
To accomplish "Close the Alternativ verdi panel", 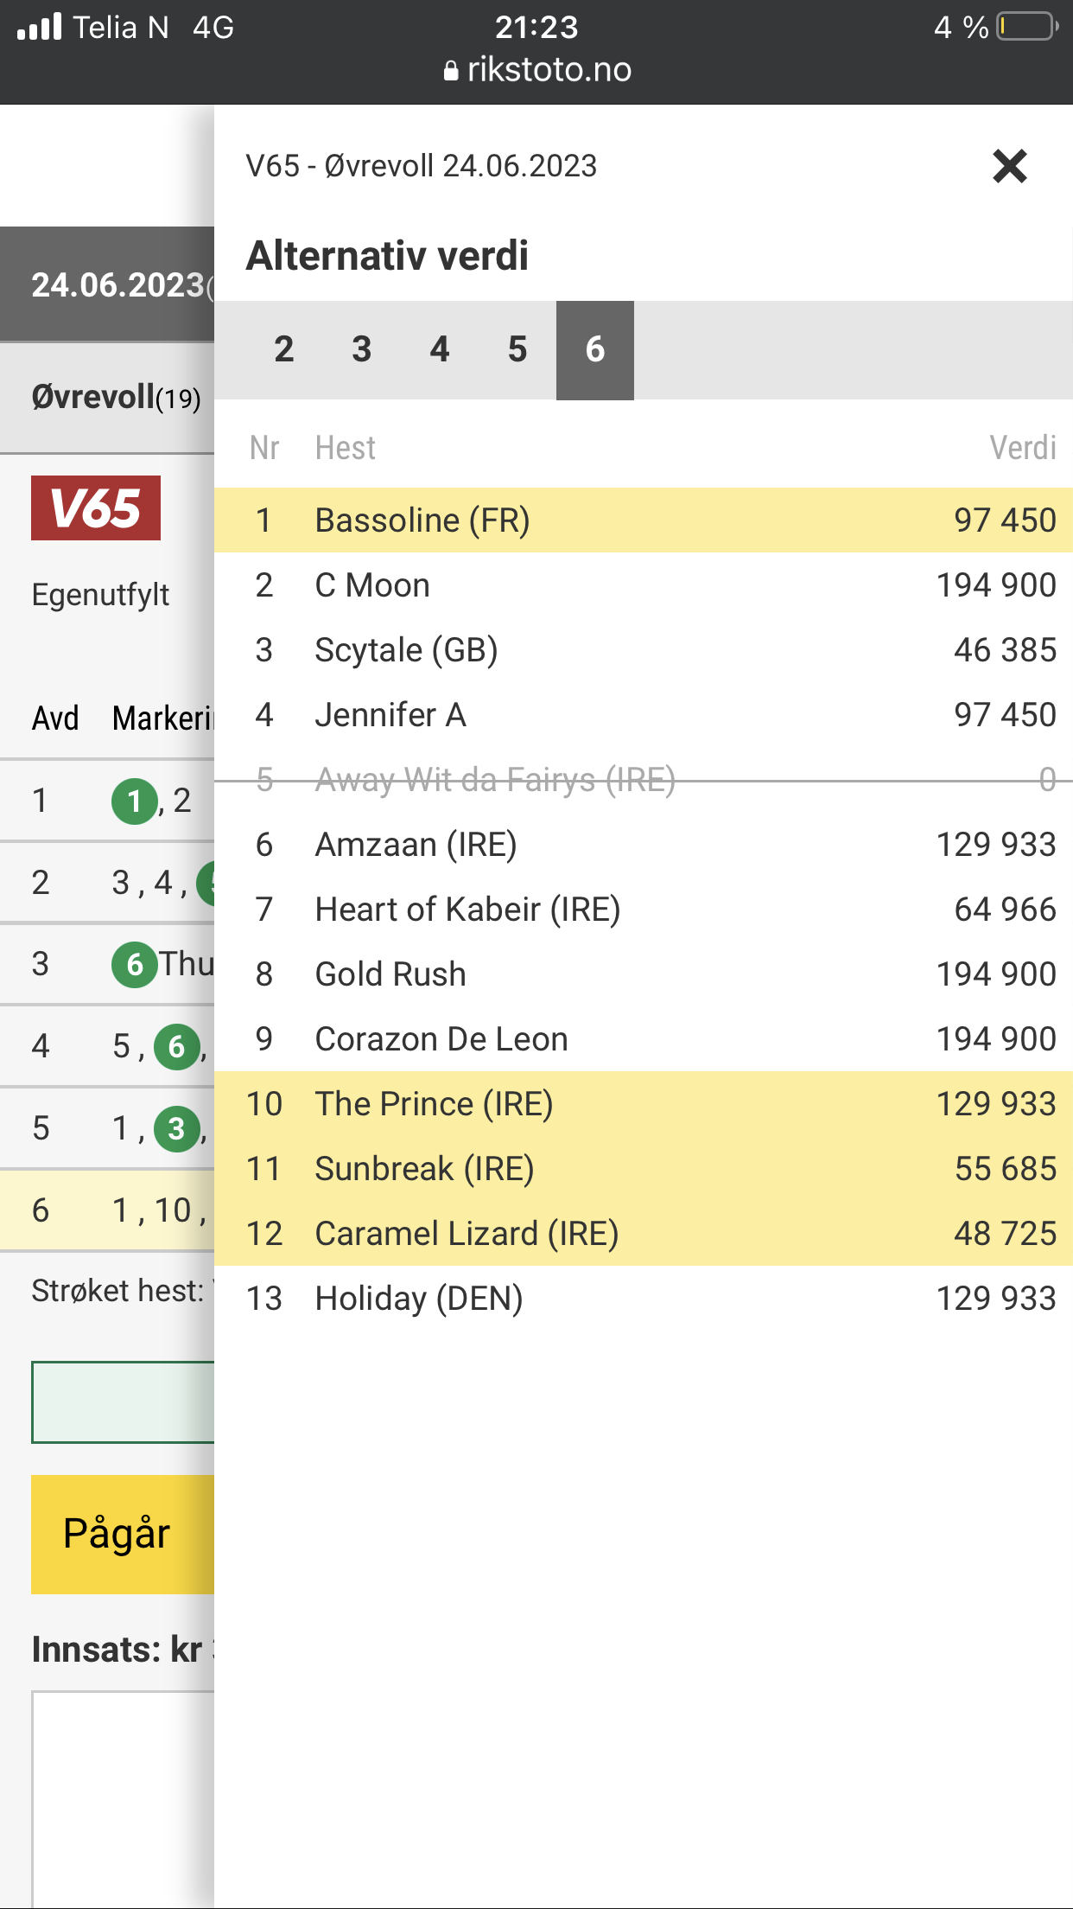I will (x=1009, y=166).
